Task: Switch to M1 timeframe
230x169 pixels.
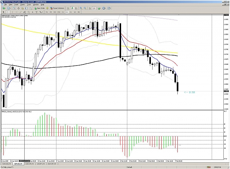Action: [x=47, y=12]
